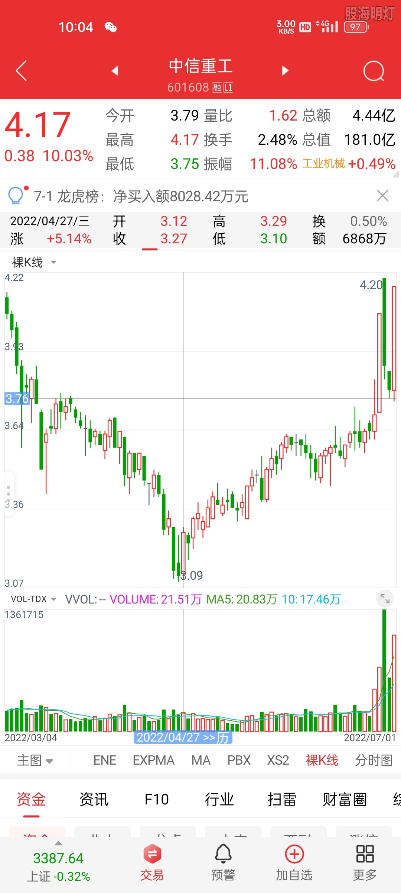Expand the 裸K线 chart type dropdown
The height and width of the screenshot is (893, 401).
pyautogui.click(x=34, y=262)
